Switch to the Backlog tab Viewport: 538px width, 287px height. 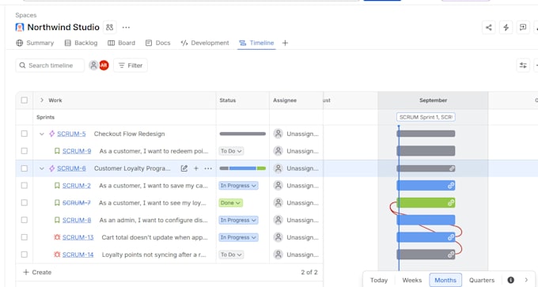(x=81, y=43)
